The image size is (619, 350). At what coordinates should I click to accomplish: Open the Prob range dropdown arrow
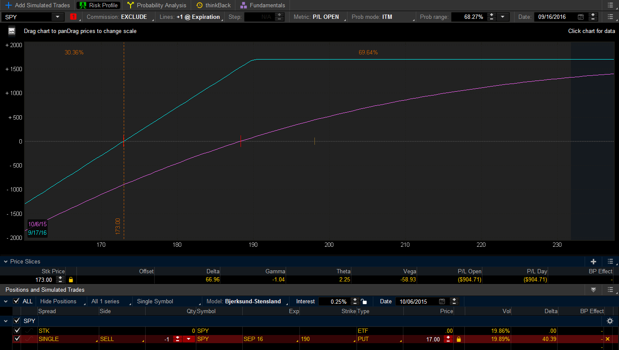(503, 17)
